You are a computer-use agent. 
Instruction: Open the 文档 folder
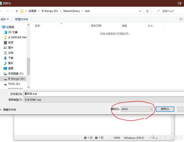coord(11,53)
